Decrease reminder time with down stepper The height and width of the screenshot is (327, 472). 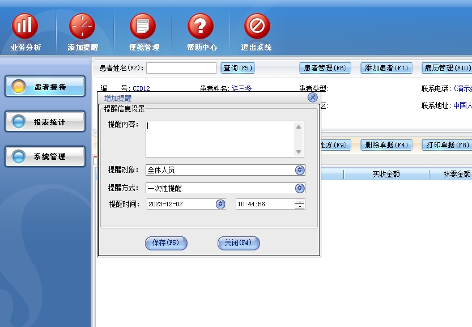click(x=300, y=207)
